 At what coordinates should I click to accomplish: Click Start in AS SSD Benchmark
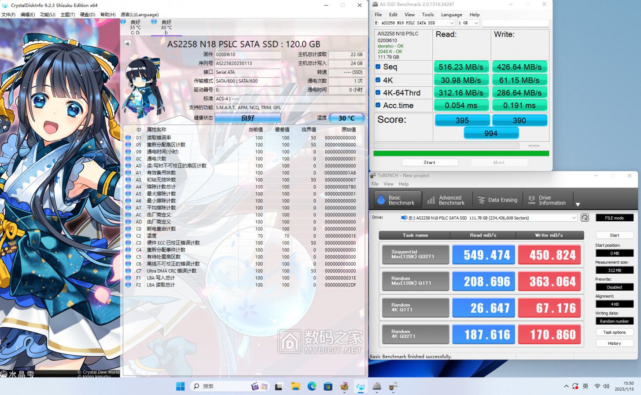(430, 162)
